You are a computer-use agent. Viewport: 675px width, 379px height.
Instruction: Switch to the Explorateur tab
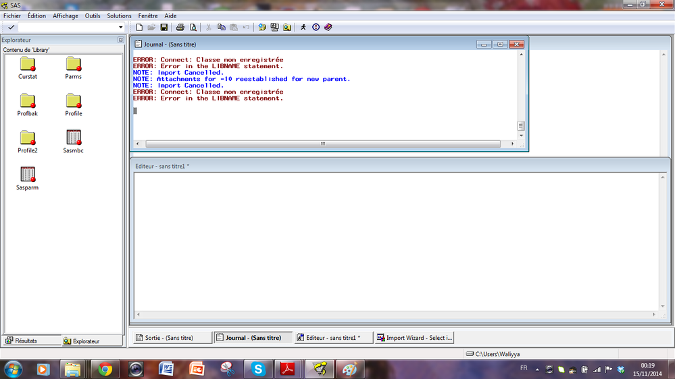[x=92, y=341]
